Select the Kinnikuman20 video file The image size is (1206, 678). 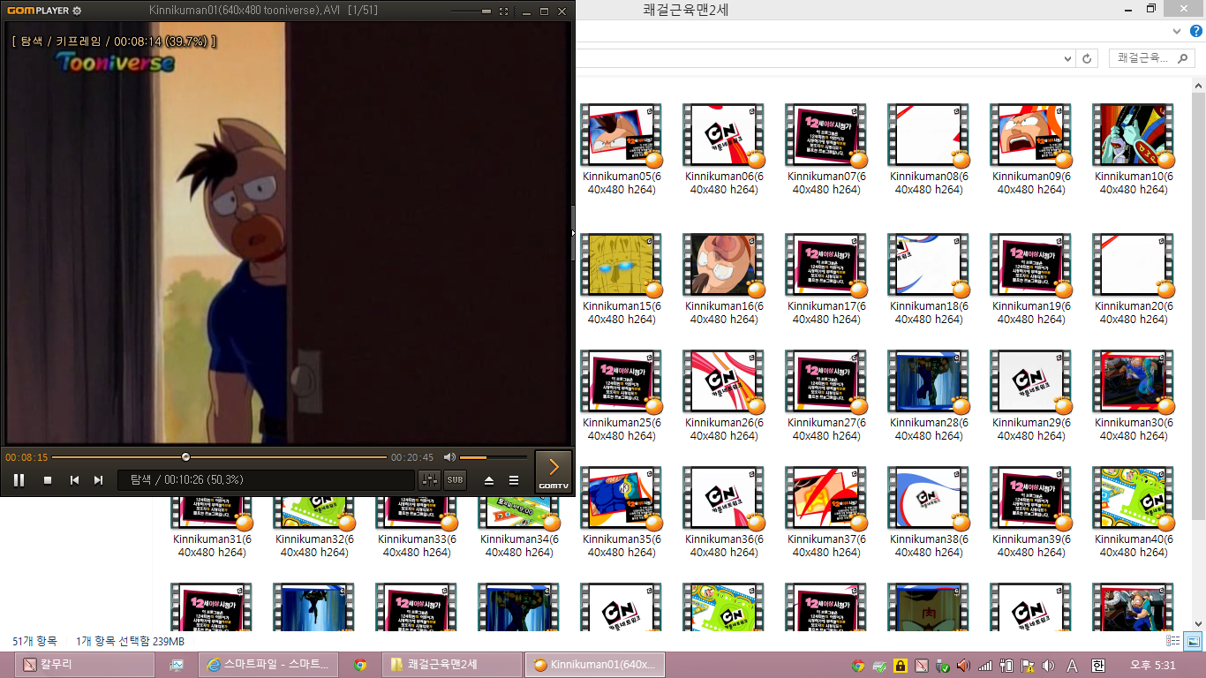[1133, 278]
